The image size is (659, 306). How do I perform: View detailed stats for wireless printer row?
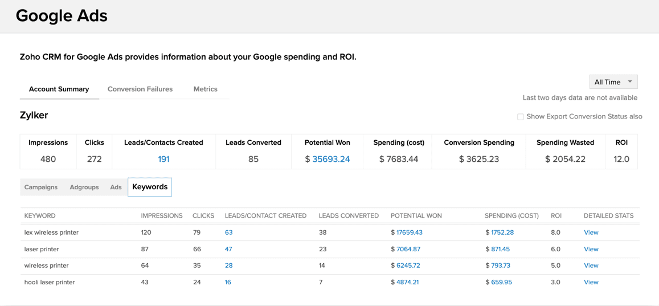click(591, 266)
